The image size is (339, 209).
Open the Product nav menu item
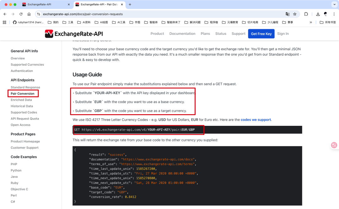[157, 34]
